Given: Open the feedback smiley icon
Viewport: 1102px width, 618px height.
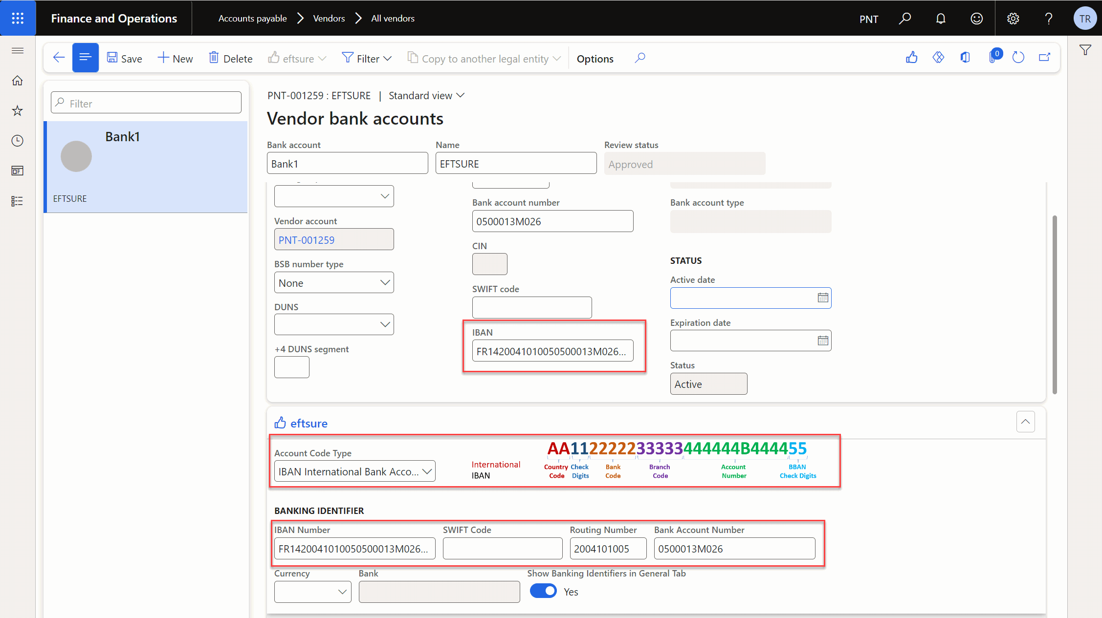Looking at the screenshot, I should 976,19.
